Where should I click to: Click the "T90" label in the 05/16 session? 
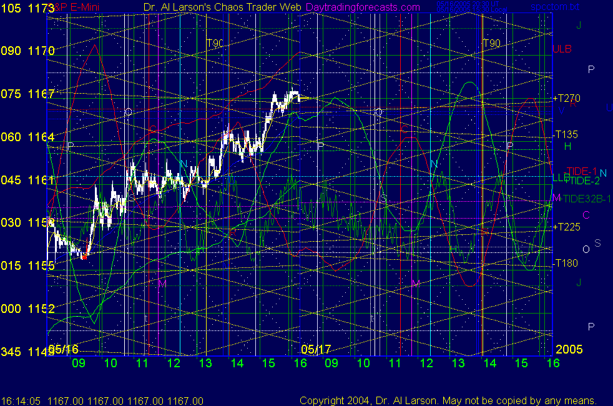tap(215, 43)
